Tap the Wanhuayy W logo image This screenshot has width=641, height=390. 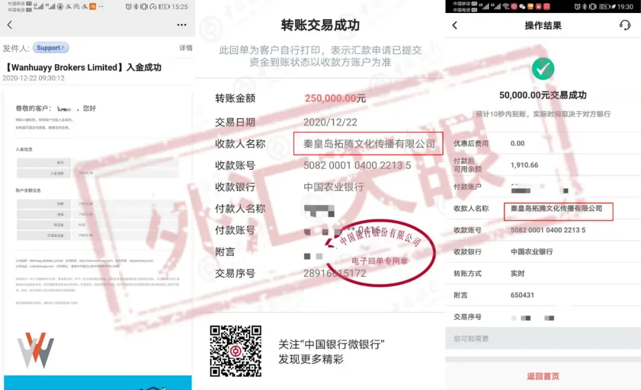36,350
